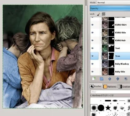Select the Kid02 Skin layer mask

tap(111, 33)
